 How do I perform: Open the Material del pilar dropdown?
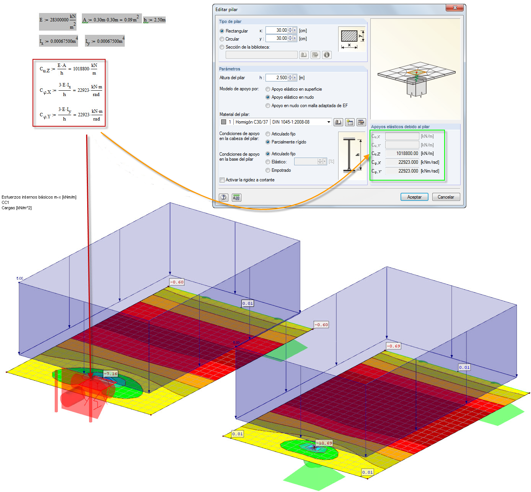pos(329,122)
